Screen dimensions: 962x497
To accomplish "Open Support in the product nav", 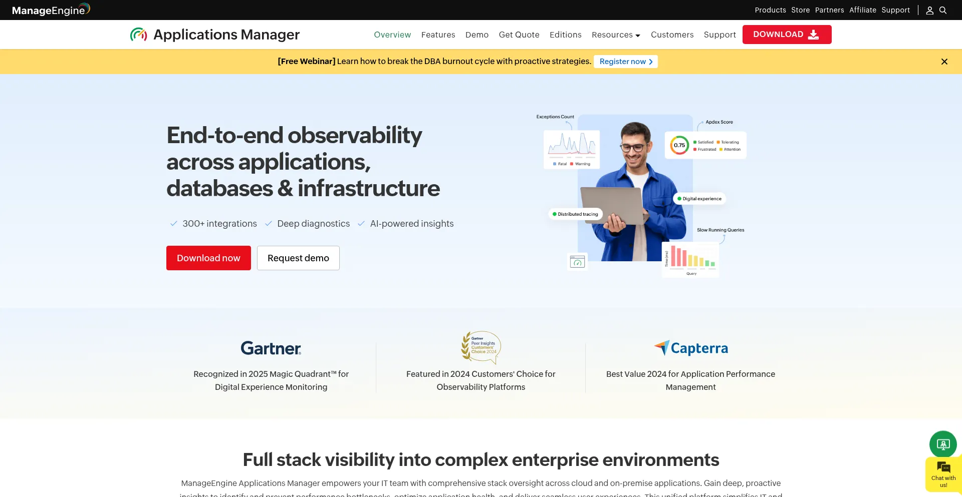I will point(720,35).
